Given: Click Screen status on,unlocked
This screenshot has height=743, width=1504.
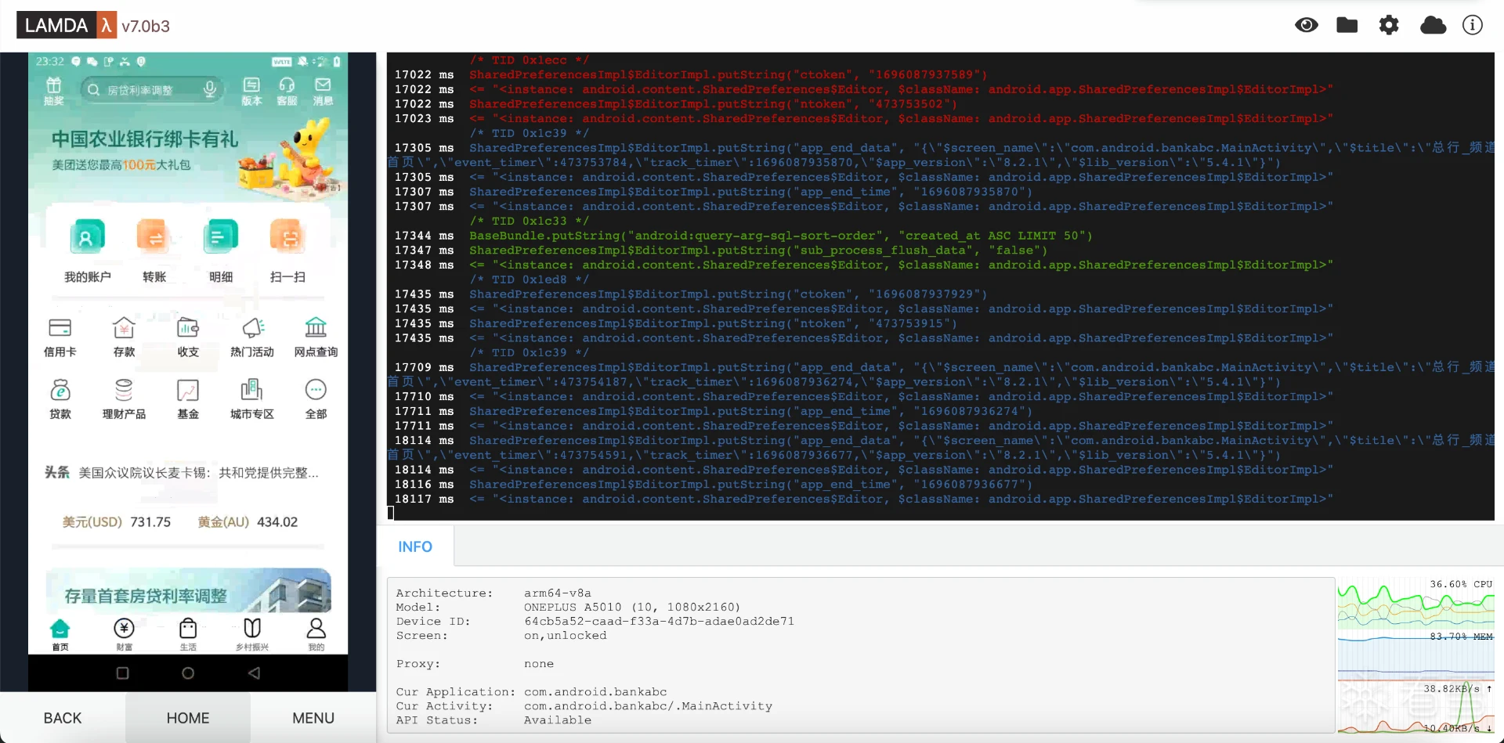Looking at the screenshot, I should pyautogui.click(x=565, y=636).
